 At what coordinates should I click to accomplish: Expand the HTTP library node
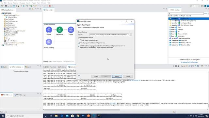pos(3,29)
